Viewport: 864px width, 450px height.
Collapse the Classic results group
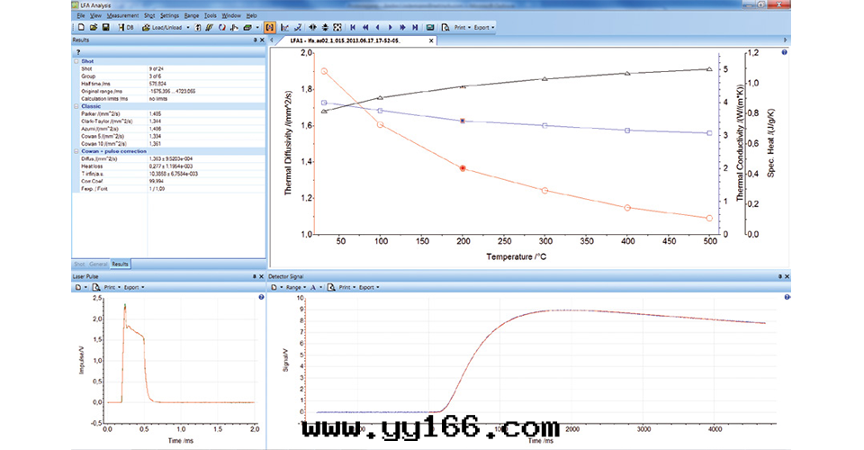[x=76, y=106]
